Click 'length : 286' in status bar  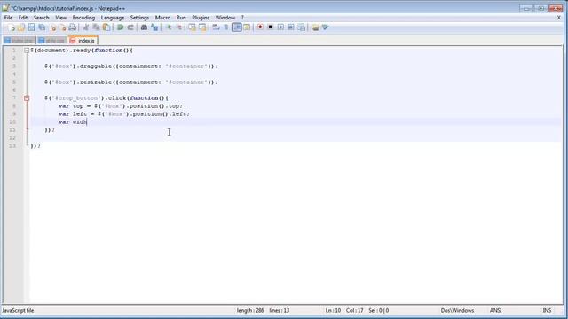[x=250, y=311]
